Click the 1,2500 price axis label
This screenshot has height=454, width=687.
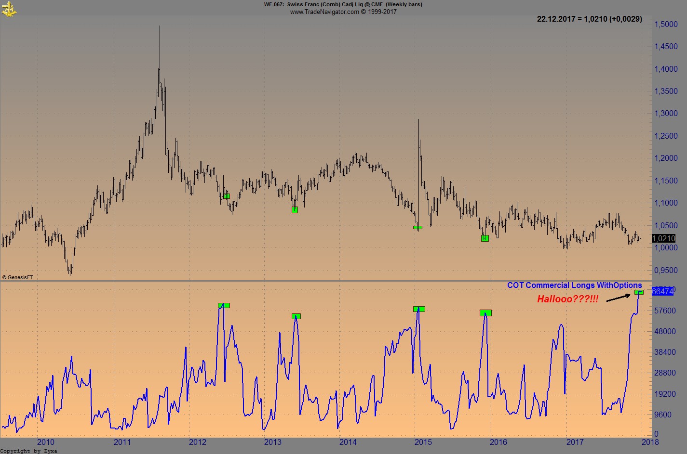pos(666,136)
